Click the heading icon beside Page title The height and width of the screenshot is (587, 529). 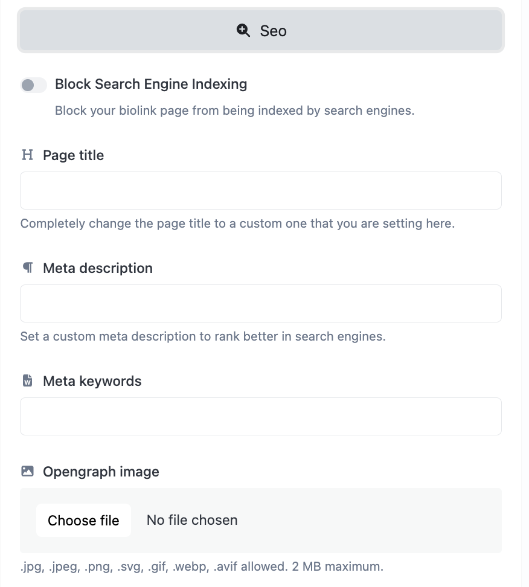tap(27, 155)
